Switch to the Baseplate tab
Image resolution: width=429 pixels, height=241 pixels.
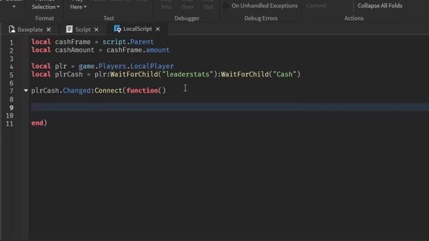point(30,29)
